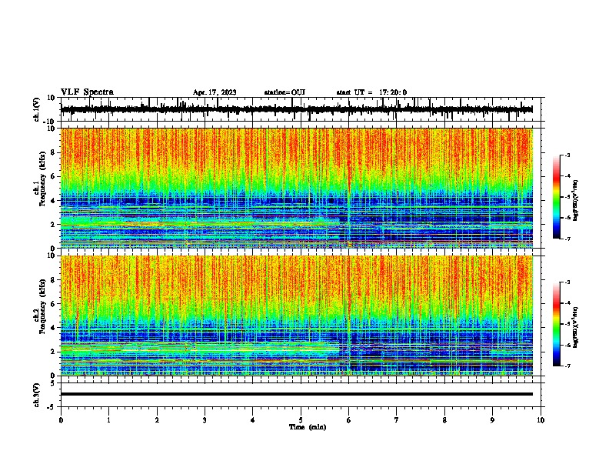Click the ch.2 color bar log(PSD) label
This screenshot has height=471, width=609.
(x=576, y=328)
